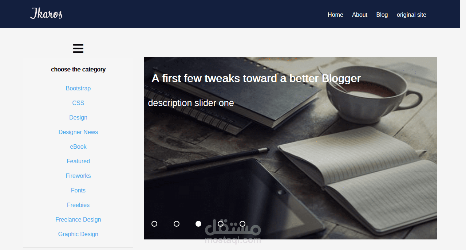Open the original site link
The image size is (466, 250).
(411, 15)
